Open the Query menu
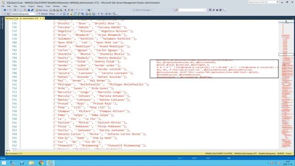295x166 pixels. 23,6
